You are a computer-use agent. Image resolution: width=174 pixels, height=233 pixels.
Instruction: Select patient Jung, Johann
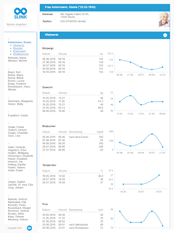coord(16,187)
